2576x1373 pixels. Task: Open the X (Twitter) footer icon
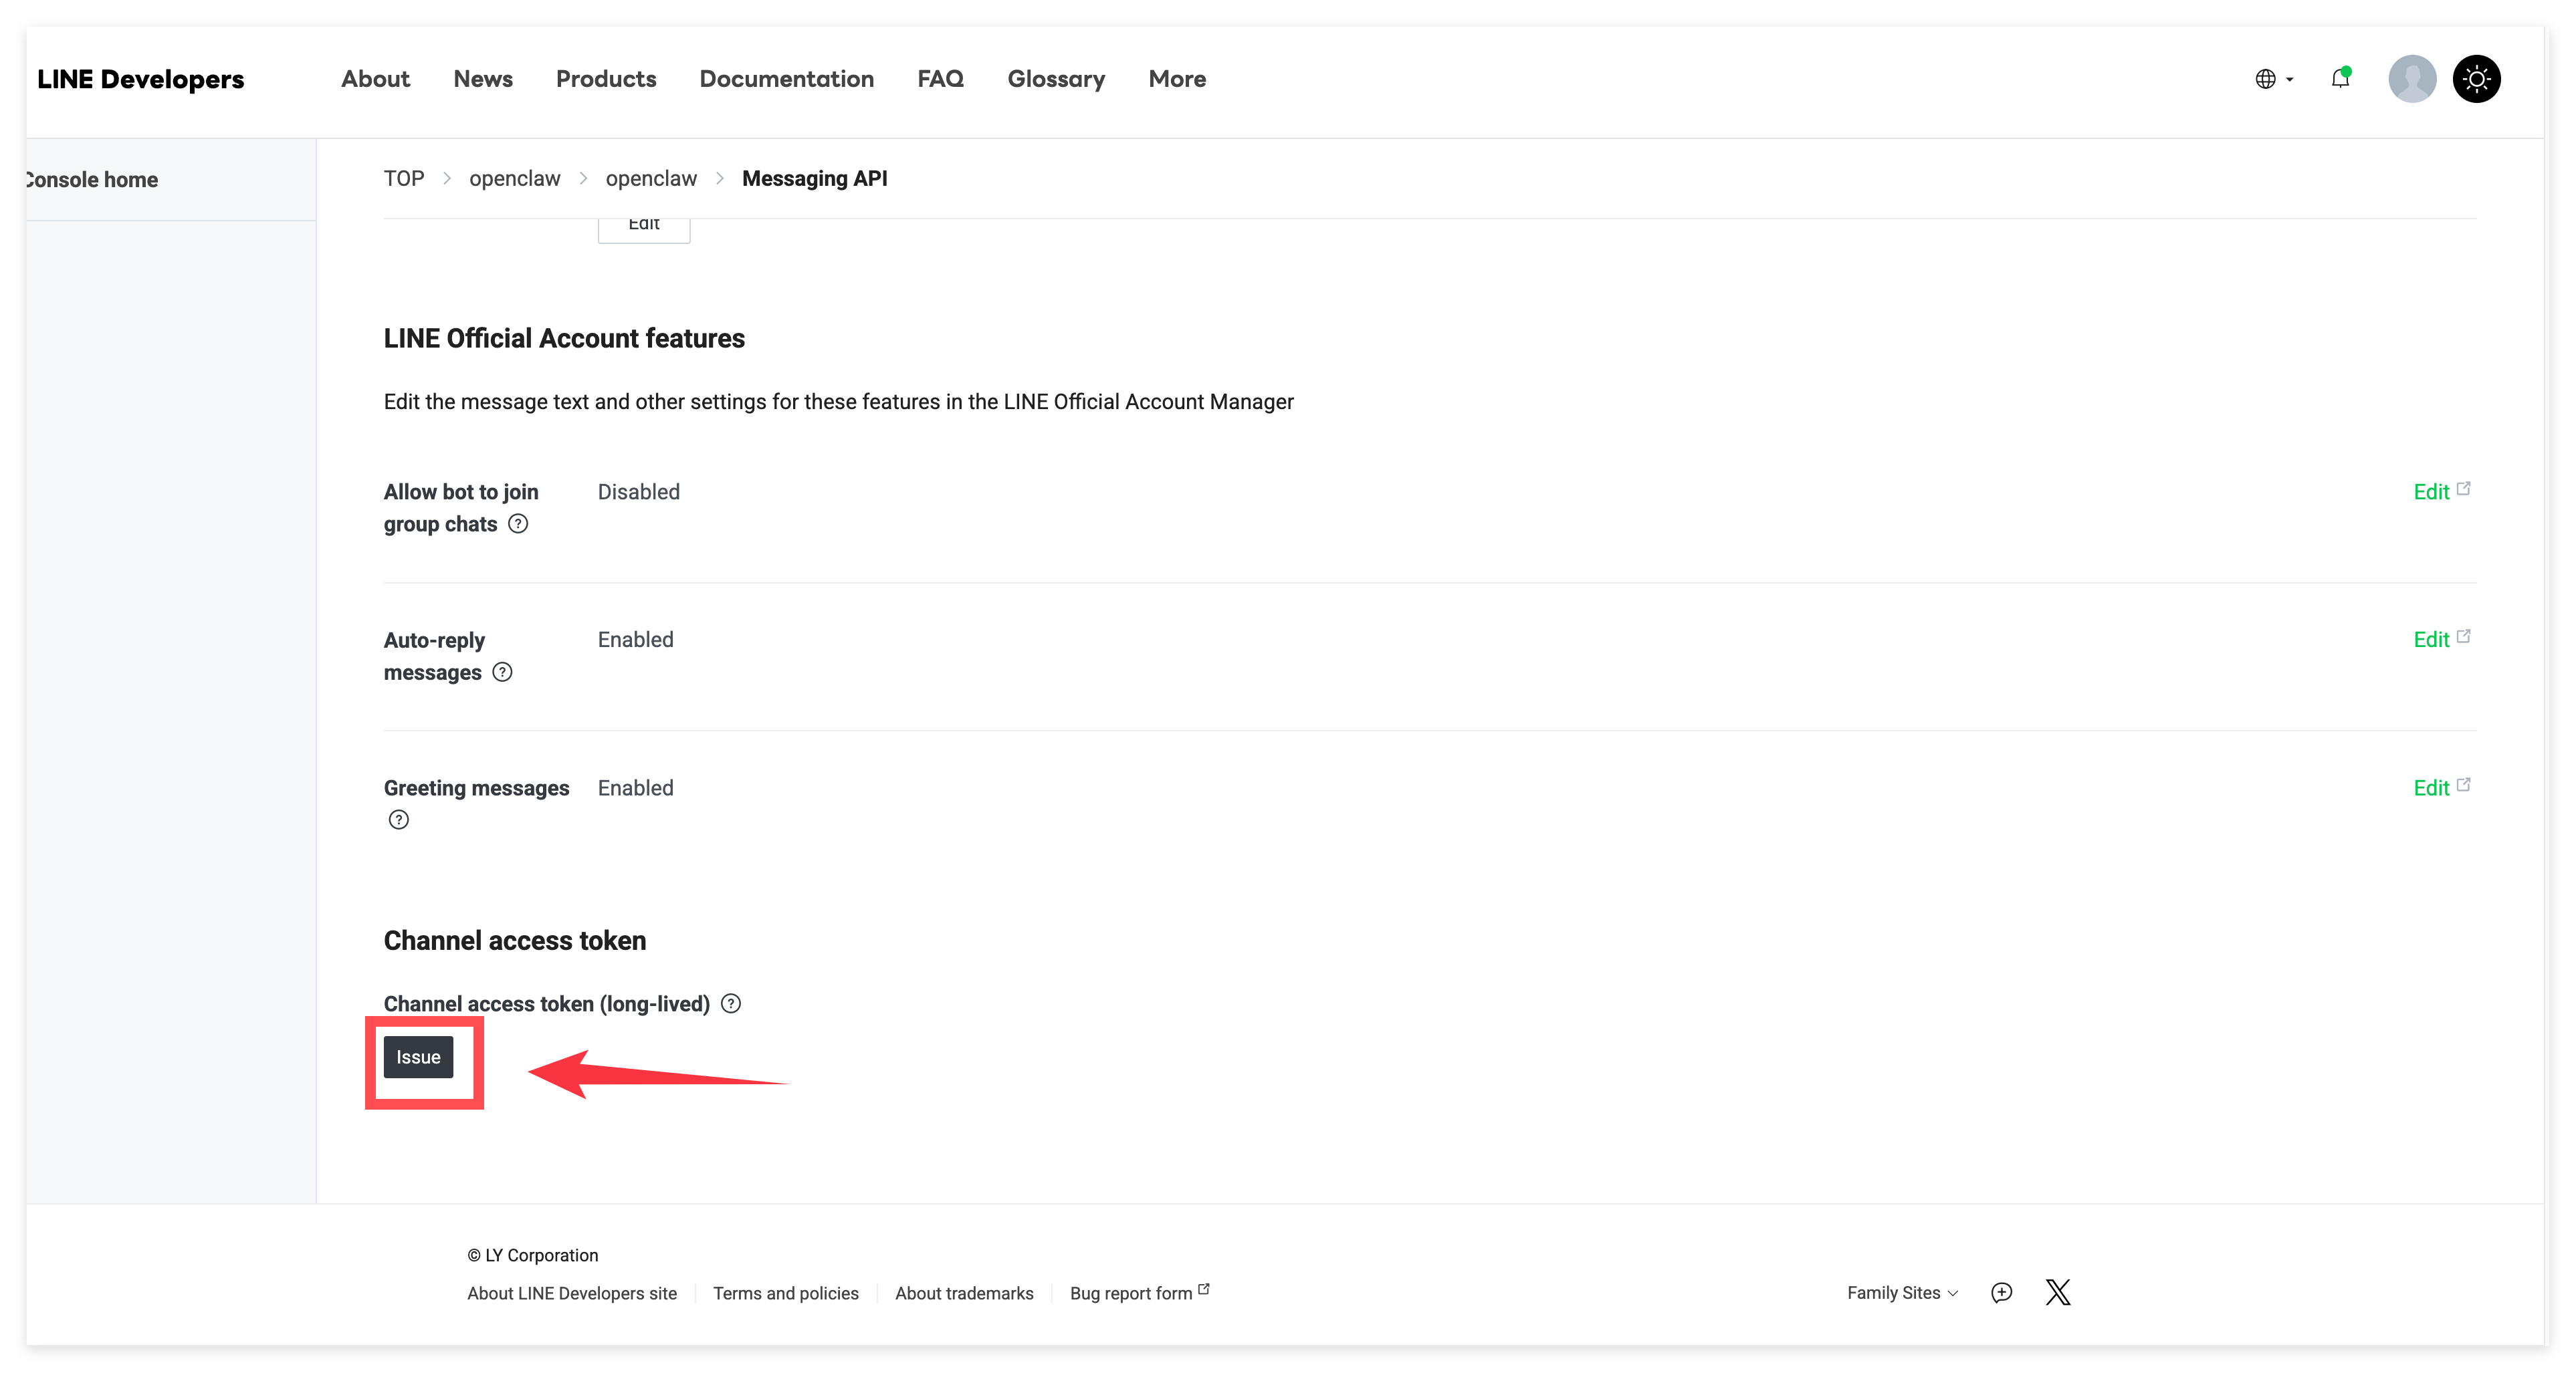coord(2058,1292)
